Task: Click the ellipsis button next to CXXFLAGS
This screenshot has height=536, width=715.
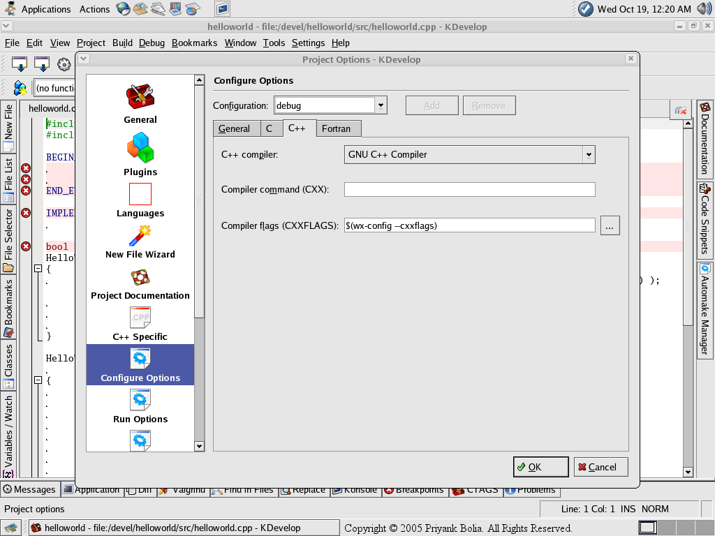Action: (610, 225)
